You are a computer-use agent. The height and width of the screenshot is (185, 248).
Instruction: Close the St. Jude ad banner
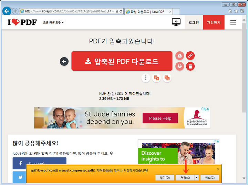click(x=208, y=109)
